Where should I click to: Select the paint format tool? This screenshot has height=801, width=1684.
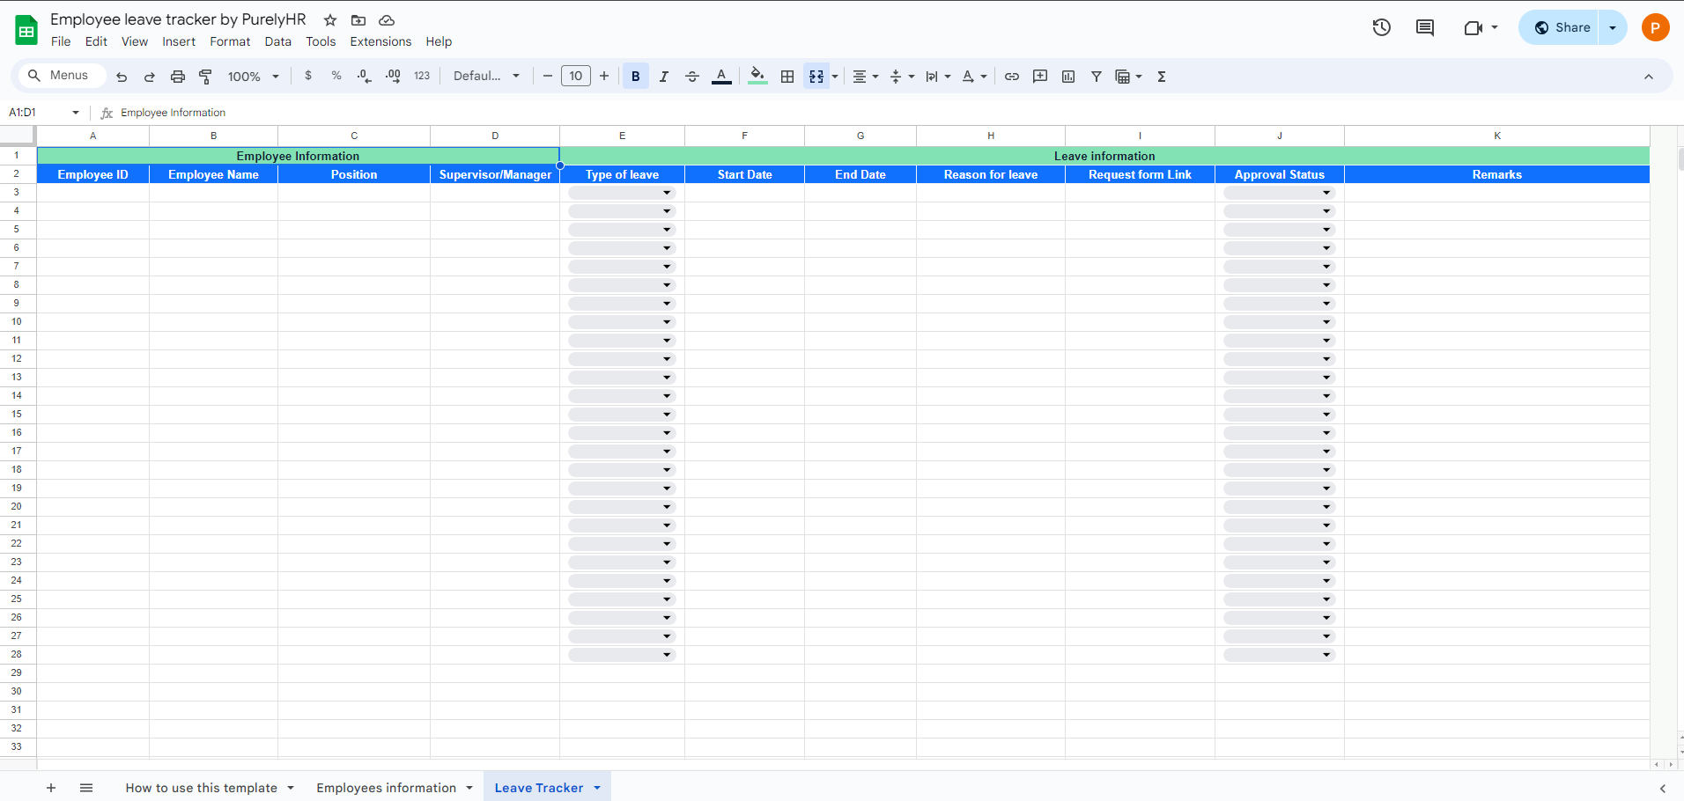pyautogui.click(x=205, y=77)
